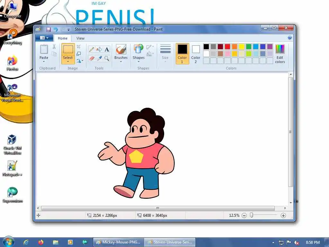Click the Save icon in quick access toolbar

[49, 29]
